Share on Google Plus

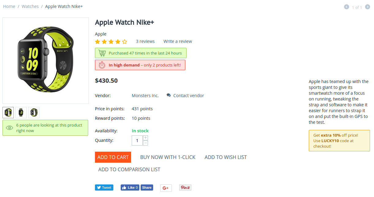click(166, 188)
